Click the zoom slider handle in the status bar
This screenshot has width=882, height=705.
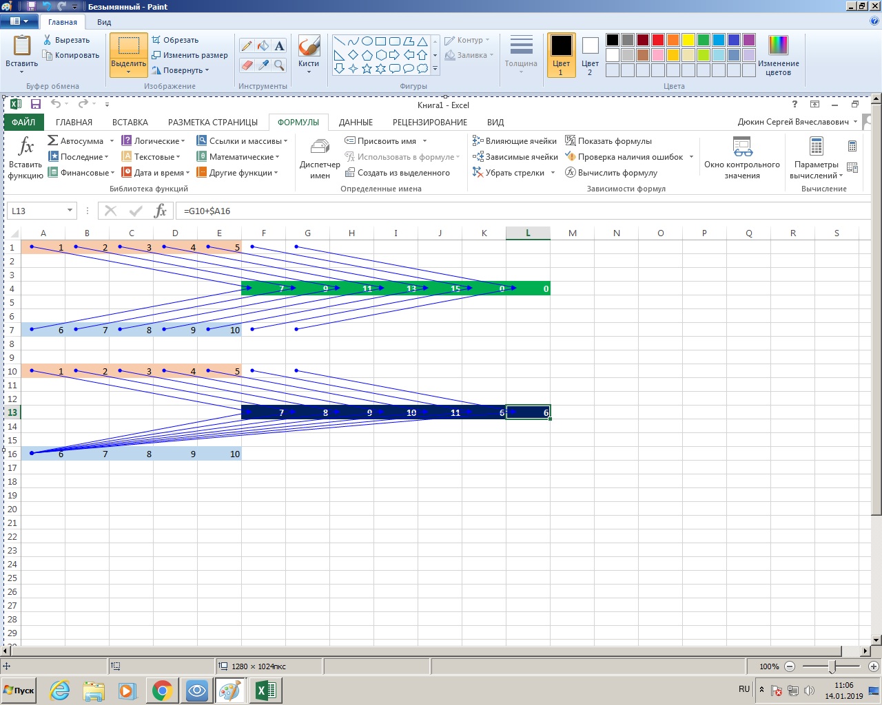[832, 666]
